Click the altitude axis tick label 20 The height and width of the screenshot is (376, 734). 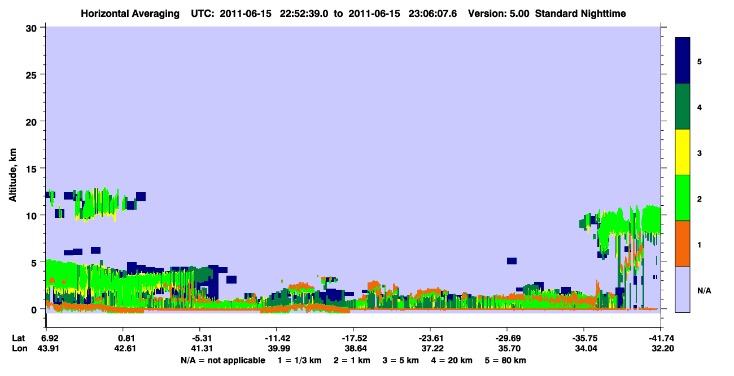pos(33,121)
